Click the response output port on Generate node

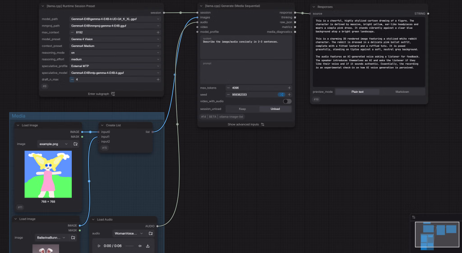coord(295,13)
